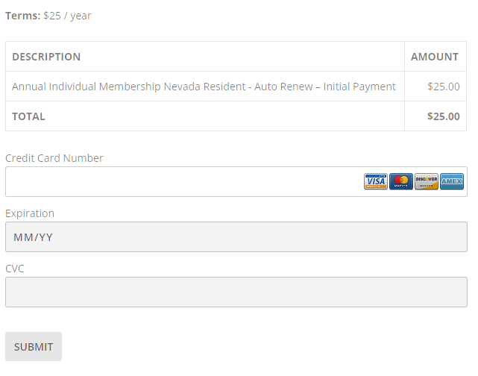Viewport: 478px width, 376px height.
Task: Click the TOTAL row label
Action: point(28,116)
